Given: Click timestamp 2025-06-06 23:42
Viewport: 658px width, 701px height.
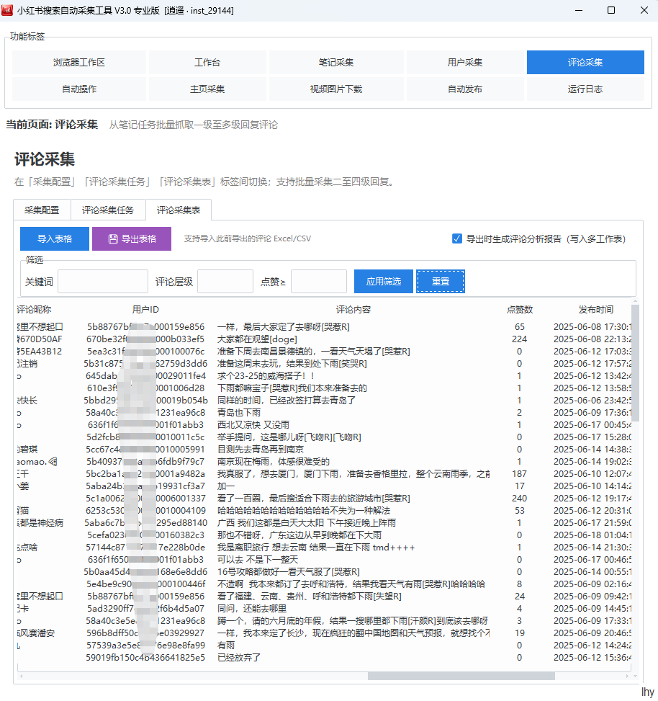Looking at the screenshot, I should coord(592,400).
